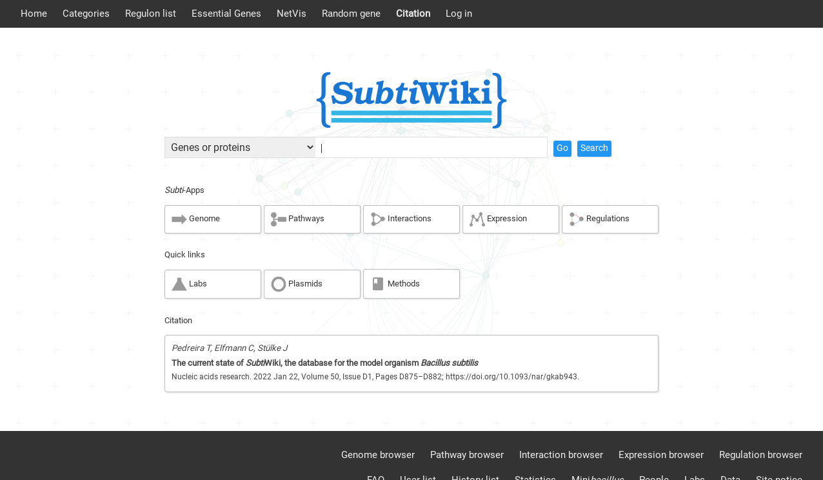Open the Interactions app button label

click(410, 219)
